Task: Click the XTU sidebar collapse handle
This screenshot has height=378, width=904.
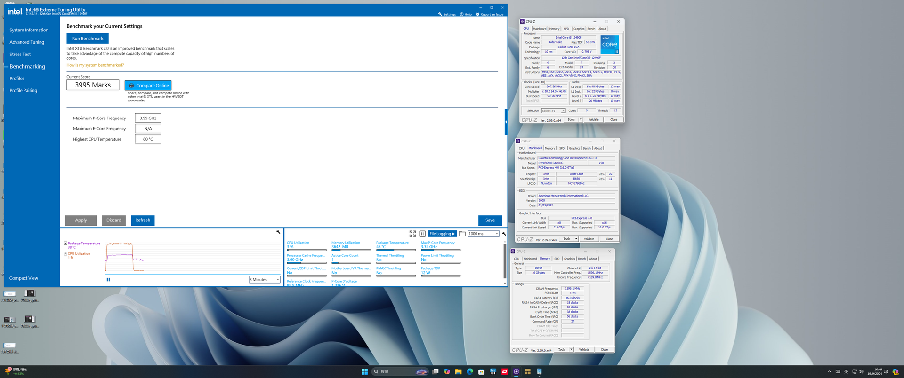Action: pyautogui.click(x=506, y=122)
